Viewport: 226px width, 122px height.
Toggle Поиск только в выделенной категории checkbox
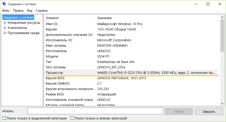click(x=4, y=118)
